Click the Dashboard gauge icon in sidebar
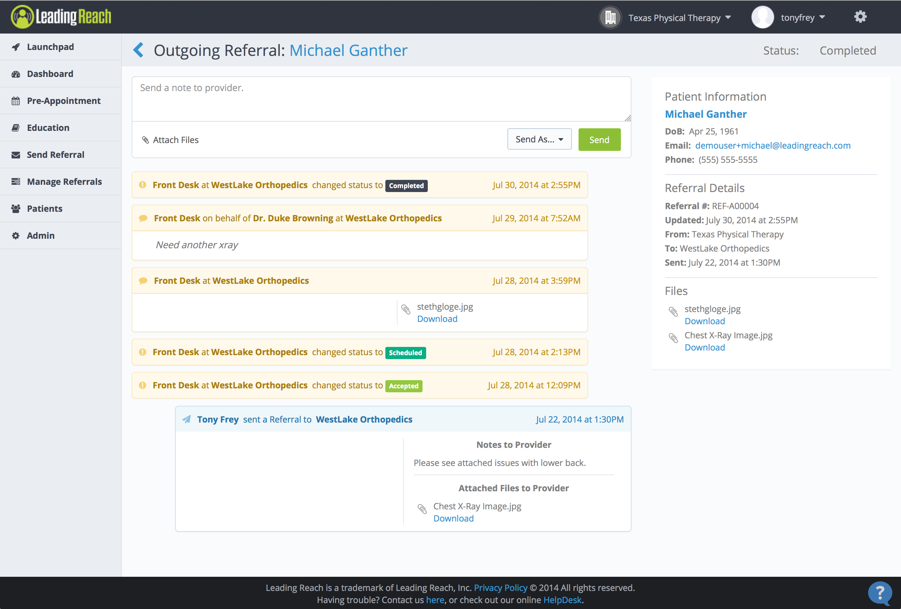The image size is (901, 609). pos(16,74)
